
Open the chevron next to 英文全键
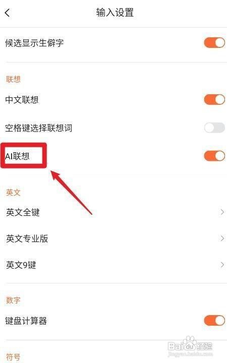pos(222,212)
